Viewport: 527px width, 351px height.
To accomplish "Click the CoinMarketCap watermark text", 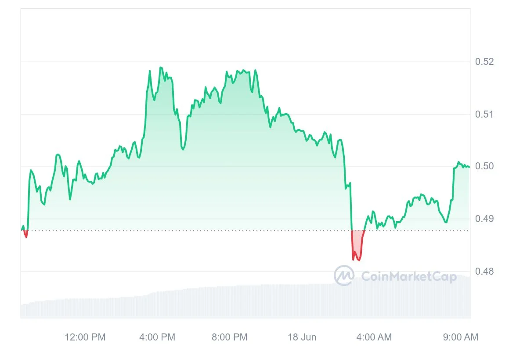I will pos(408,276).
